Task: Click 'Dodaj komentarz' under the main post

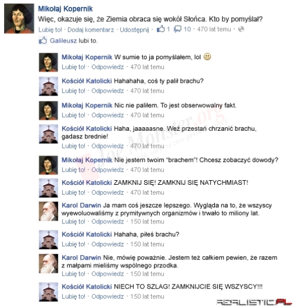Action: pyautogui.click(x=91, y=30)
